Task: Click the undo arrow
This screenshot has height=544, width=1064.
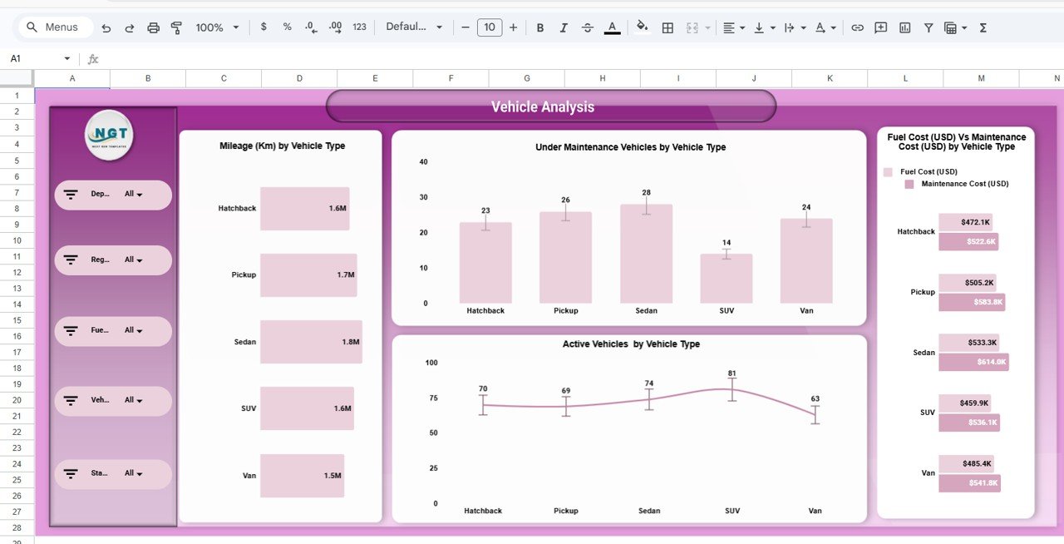Action: (x=106, y=27)
